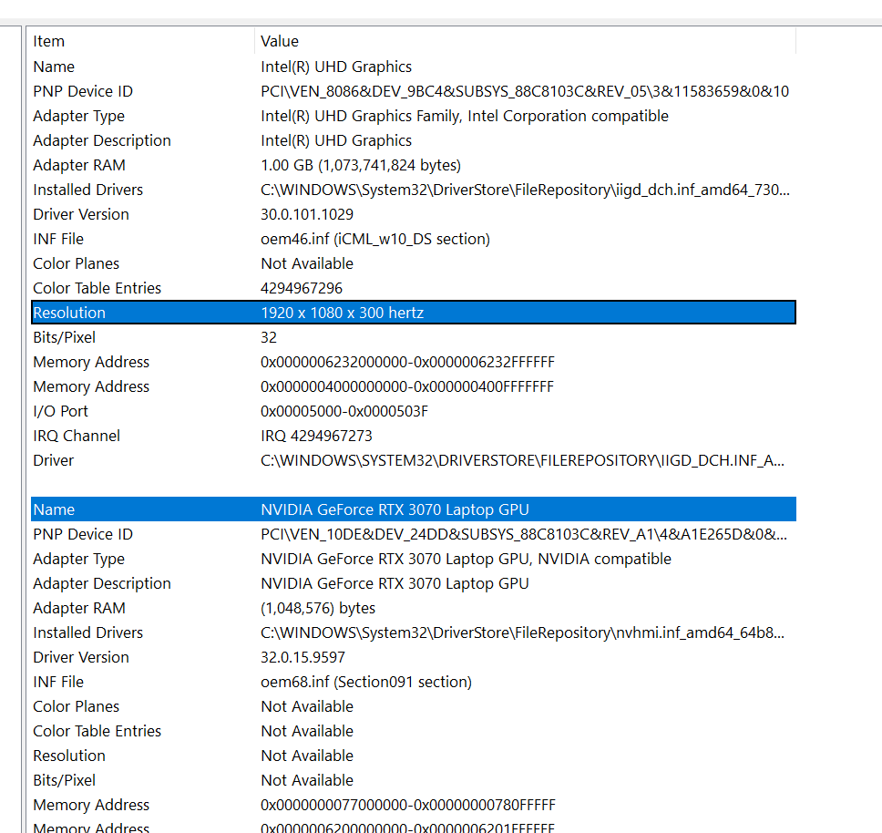
Task: Select Adapter RAM (1,048,576) bytes row
Action: click(414, 608)
